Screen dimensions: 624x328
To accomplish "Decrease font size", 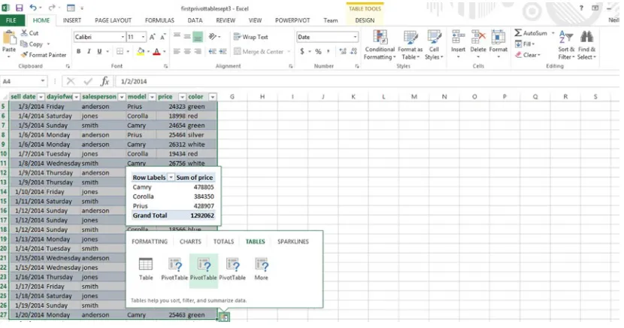I will [x=162, y=37].
